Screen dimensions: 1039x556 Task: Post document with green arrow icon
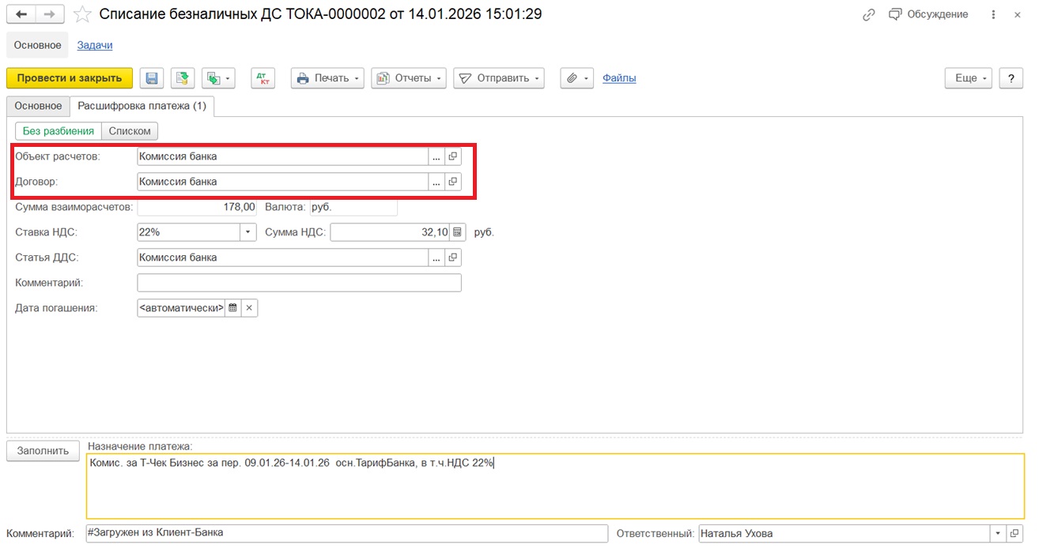click(183, 78)
